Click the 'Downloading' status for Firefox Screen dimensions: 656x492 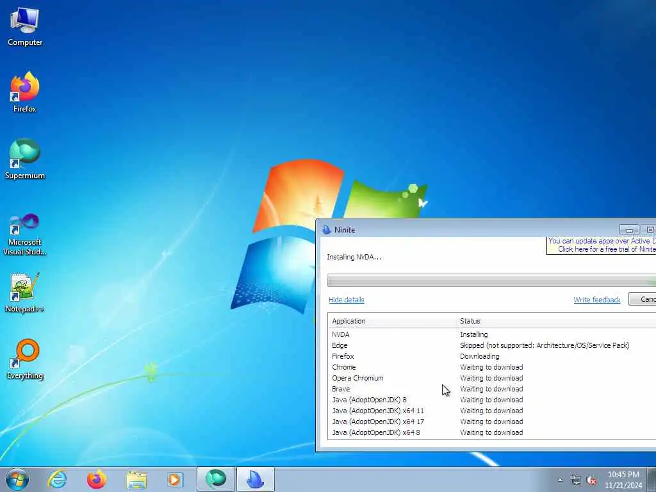(479, 356)
